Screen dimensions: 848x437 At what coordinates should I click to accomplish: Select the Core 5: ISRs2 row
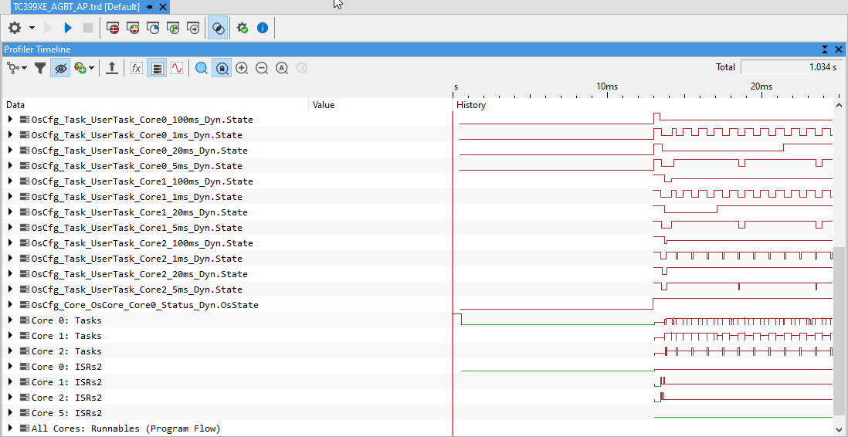point(66,413)
